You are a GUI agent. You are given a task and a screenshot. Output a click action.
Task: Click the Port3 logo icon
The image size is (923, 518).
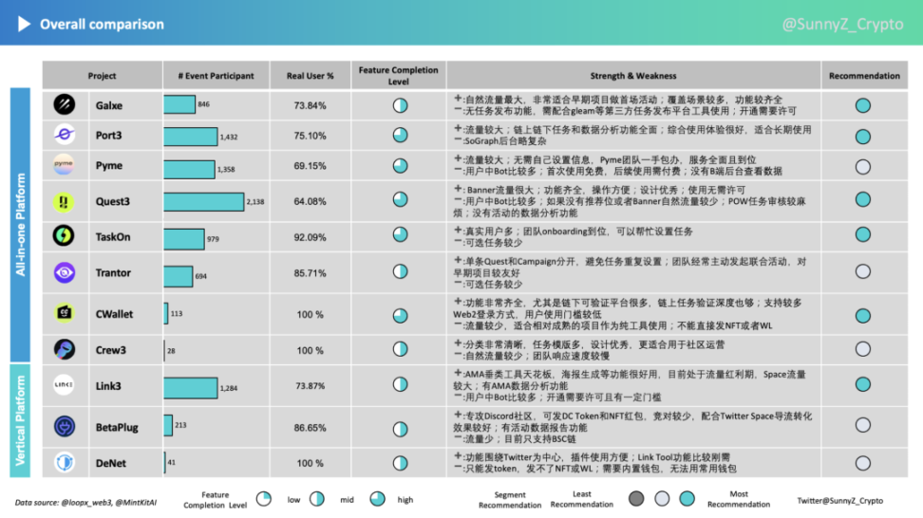(65, 136)
